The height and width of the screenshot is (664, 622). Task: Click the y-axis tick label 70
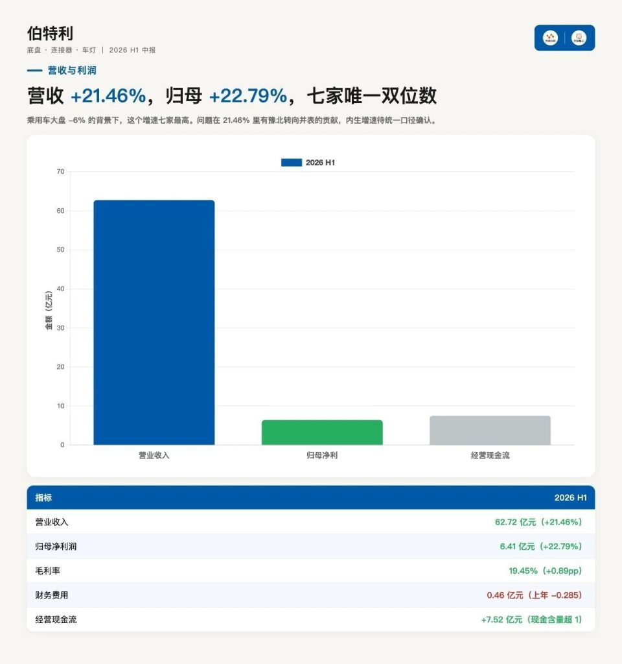[60, 171]
